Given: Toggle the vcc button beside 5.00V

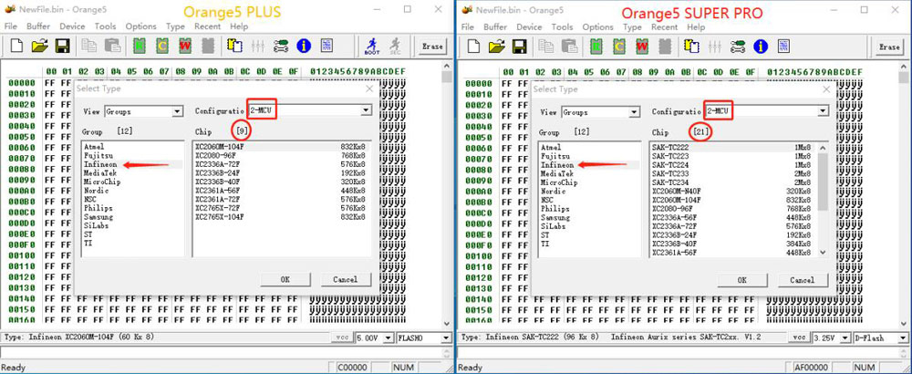Looking at the screenshot, I should (x=340, y=338).
